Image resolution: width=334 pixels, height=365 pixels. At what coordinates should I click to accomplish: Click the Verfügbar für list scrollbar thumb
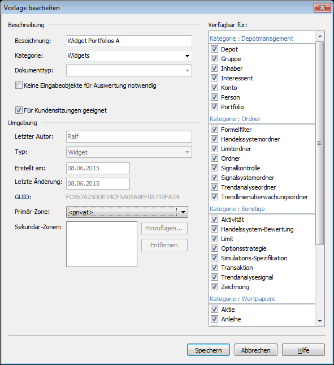[x=320, y=143]
